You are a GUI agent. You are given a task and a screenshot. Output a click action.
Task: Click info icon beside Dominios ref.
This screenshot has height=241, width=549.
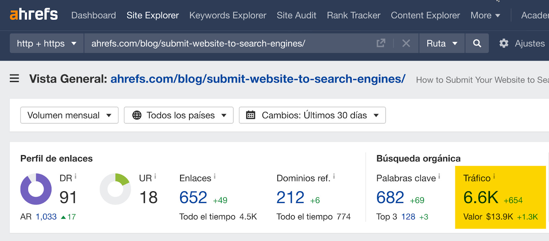pos(334,176)
